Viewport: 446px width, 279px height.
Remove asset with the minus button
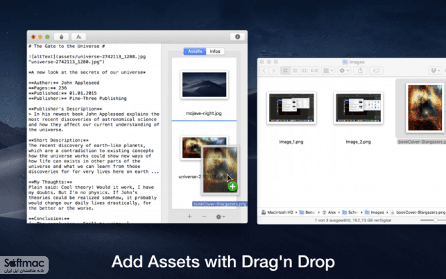tap(204, 216)
